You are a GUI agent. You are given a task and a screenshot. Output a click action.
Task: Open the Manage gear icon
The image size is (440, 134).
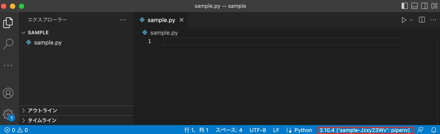tap(8, 115)
